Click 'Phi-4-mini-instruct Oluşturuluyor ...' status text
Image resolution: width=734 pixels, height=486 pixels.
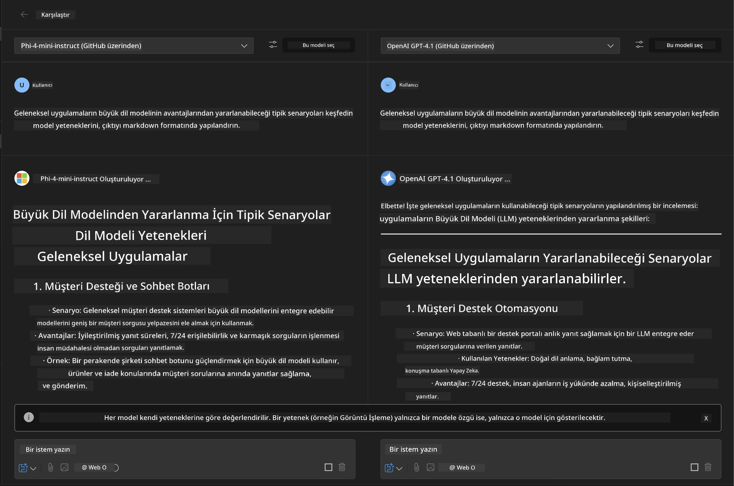pyautogui.click(x=96, y=179)
